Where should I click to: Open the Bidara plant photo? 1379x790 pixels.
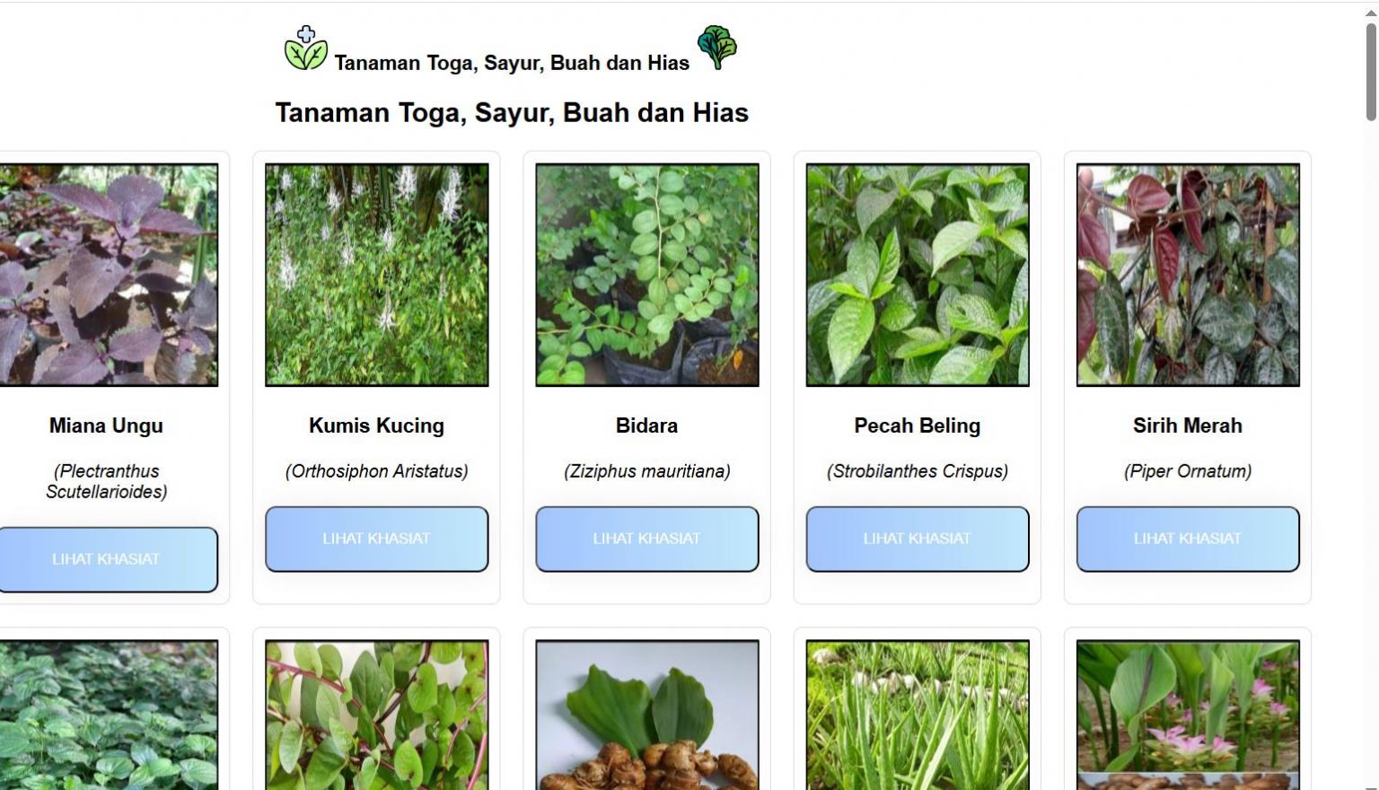click(647, 275)
